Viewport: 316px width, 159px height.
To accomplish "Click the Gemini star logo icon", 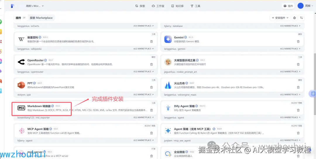I will (168, 39).
